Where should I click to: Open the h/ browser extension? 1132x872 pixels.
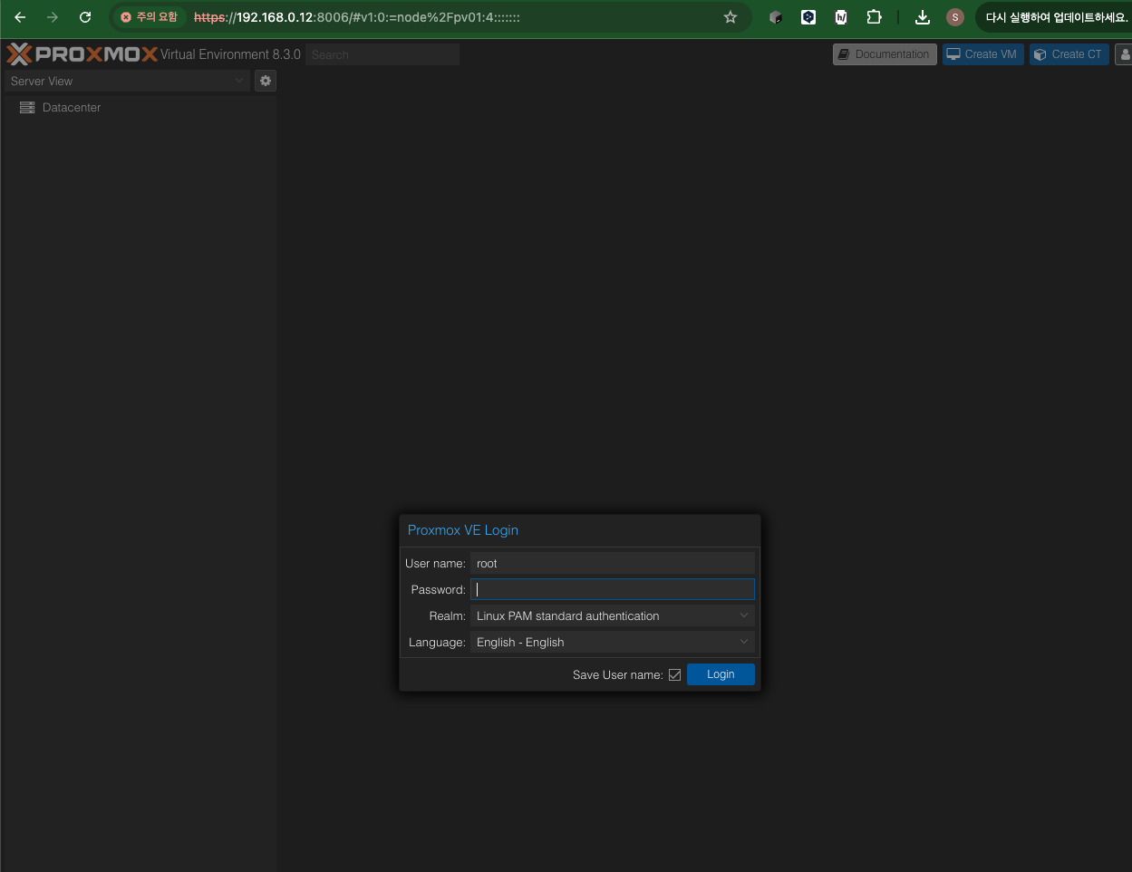841,17
